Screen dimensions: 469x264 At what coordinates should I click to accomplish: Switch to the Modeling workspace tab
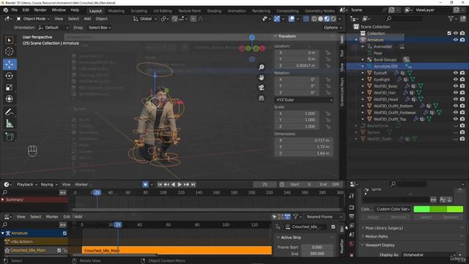click(116, 11)
